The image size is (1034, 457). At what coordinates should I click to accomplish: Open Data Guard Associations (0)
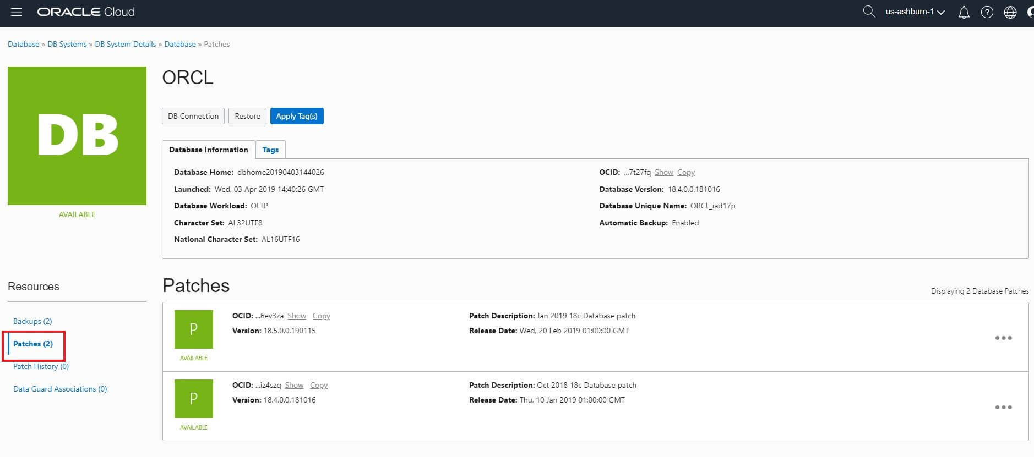(x=60, y=389)
